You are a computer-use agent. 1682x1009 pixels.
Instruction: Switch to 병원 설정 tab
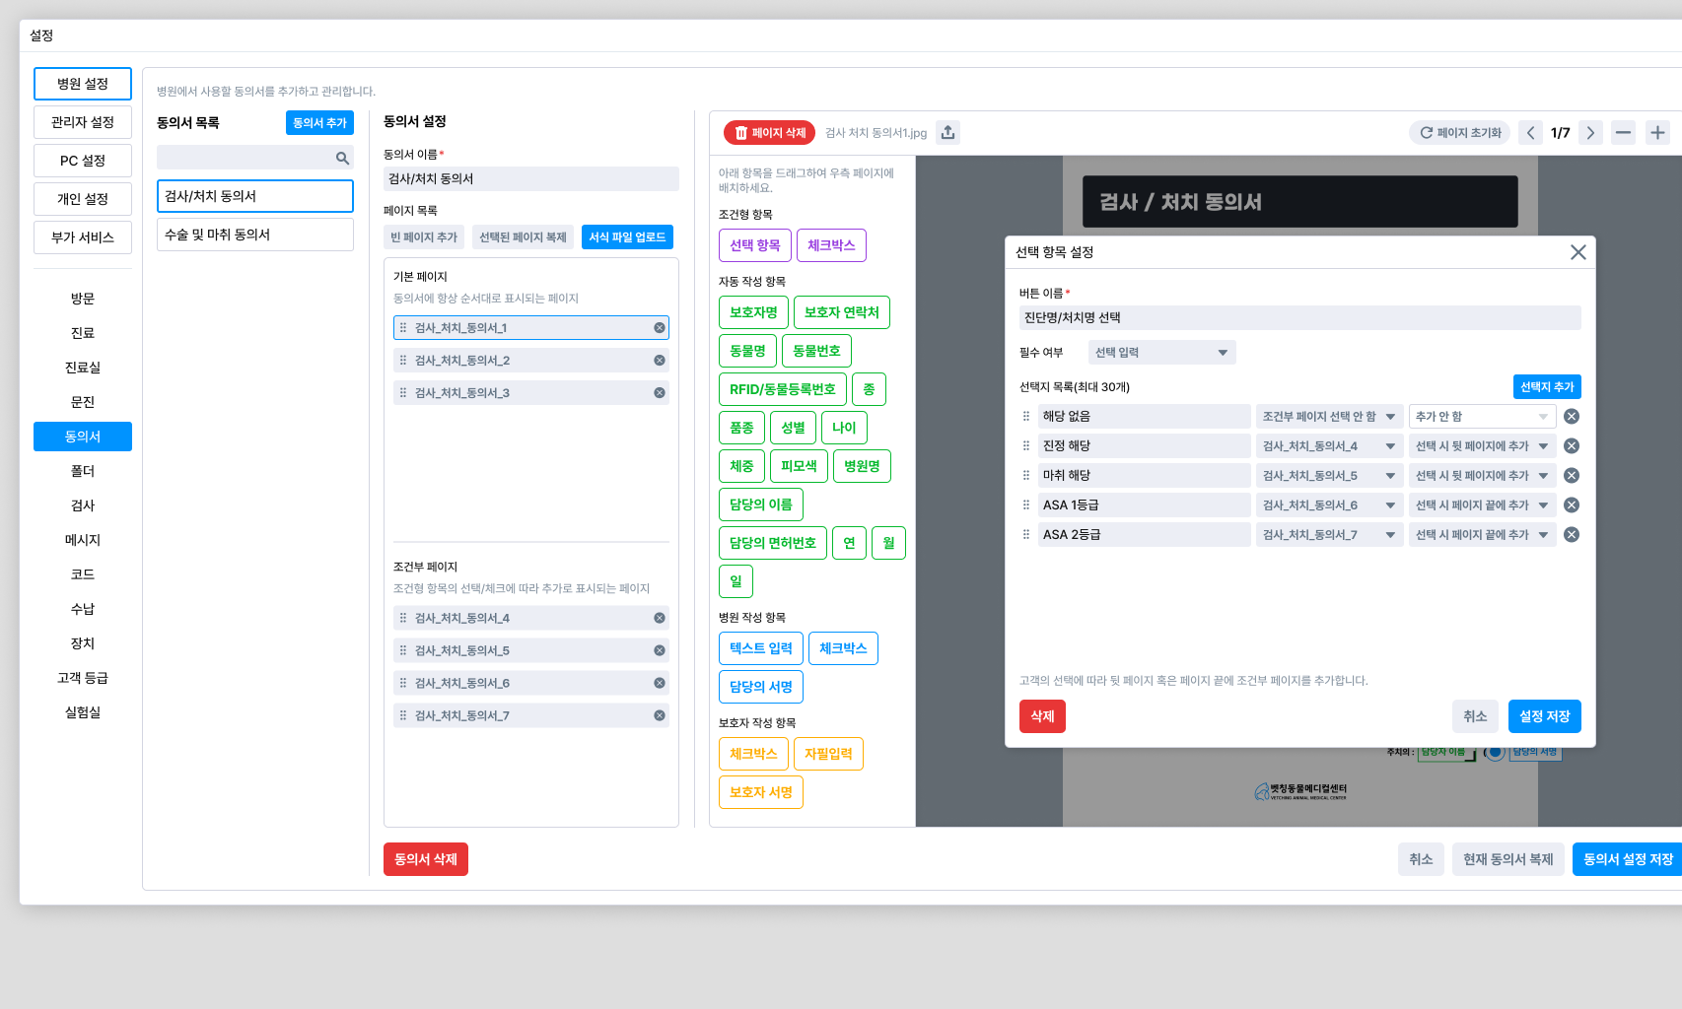[83, 84]
